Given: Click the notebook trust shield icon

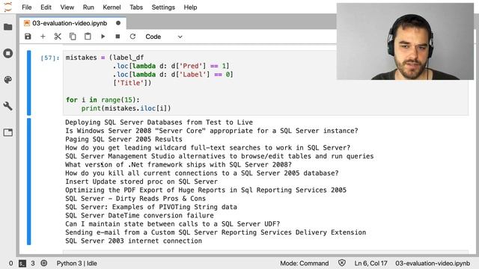Looking at the screenshot, I should coord(342,263).
